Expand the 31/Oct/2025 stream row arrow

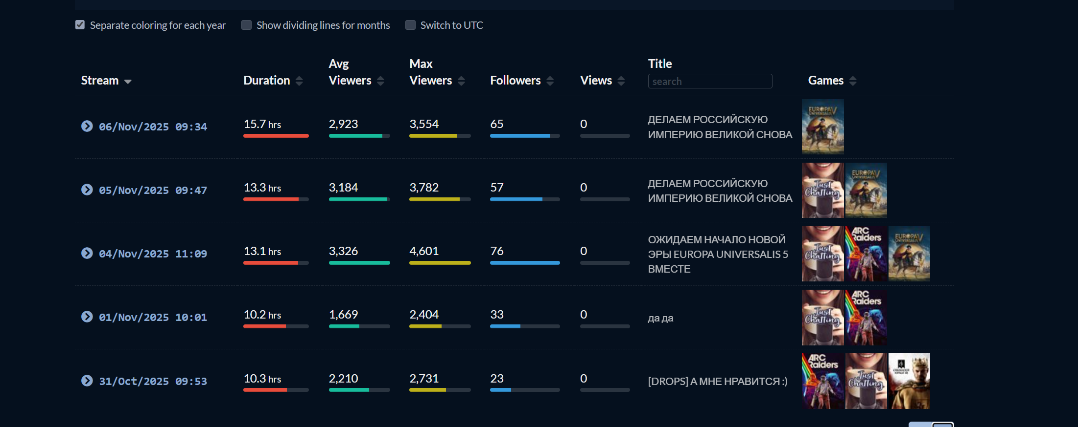87,381
